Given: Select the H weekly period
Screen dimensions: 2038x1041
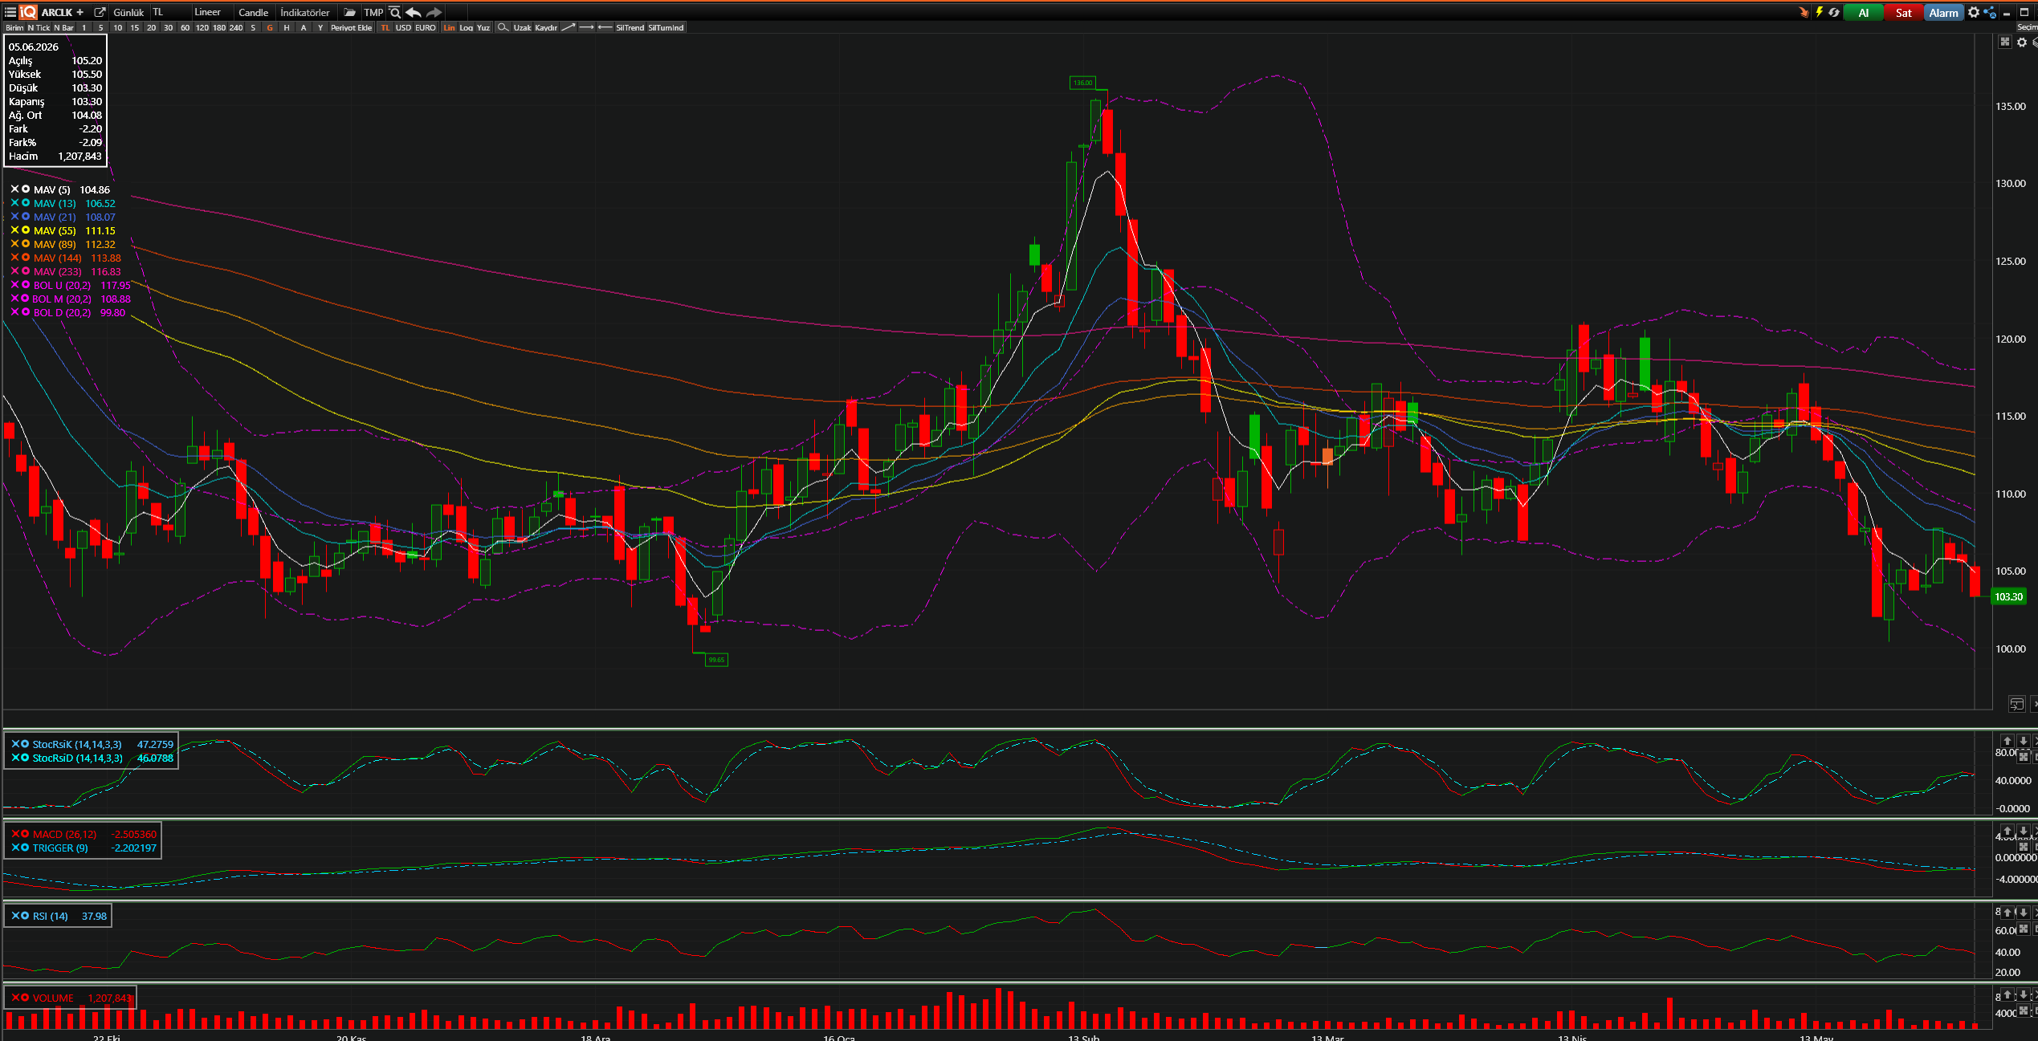Looking at the screenshot, I should click(x=287, y=27).
